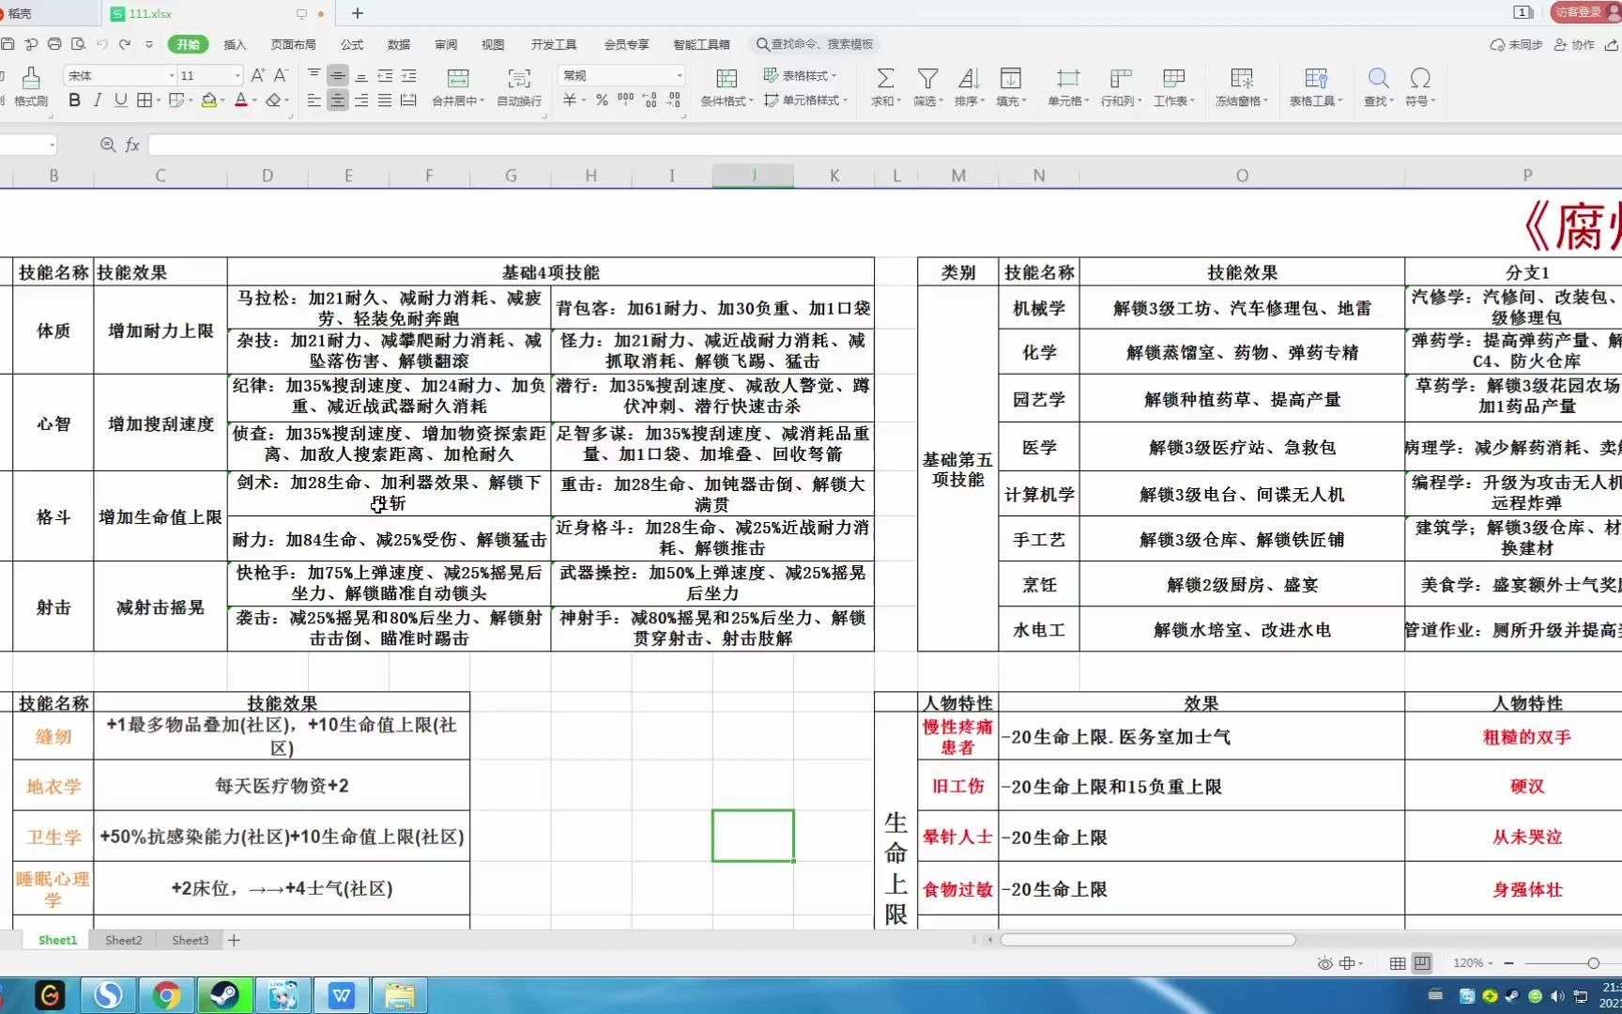The image size is (1622, 1014).
Task: Open the AutoSum (求和) menu
Action: (885, 86)
